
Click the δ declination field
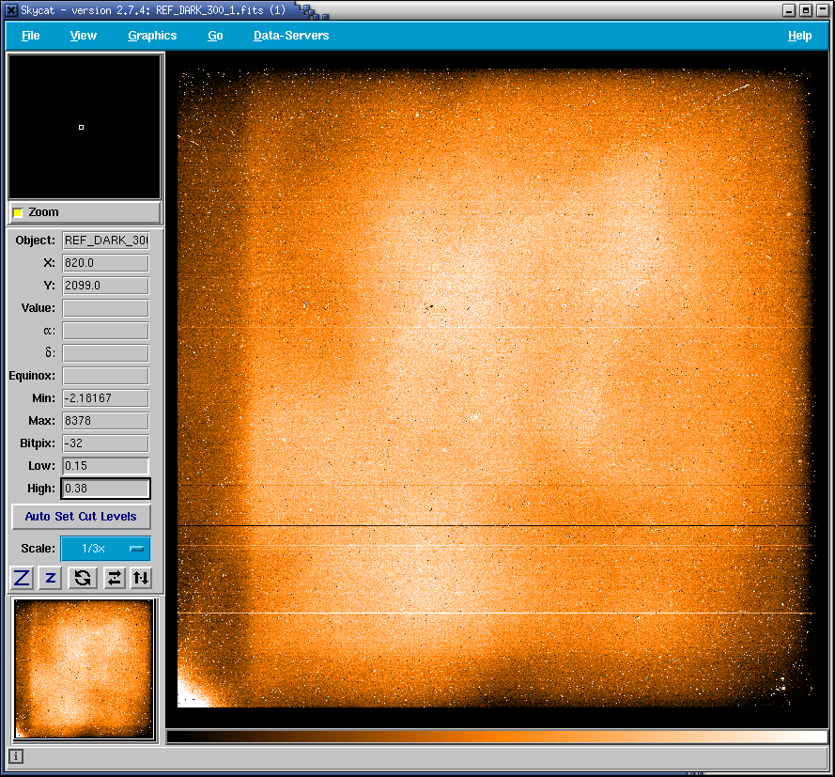[105, 353]
